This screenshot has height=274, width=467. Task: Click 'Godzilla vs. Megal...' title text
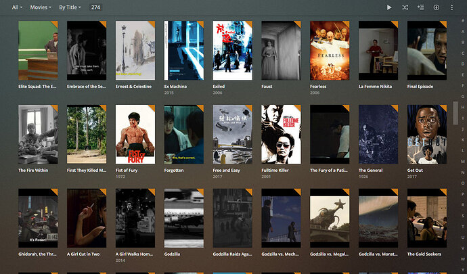tap(329, 254)
